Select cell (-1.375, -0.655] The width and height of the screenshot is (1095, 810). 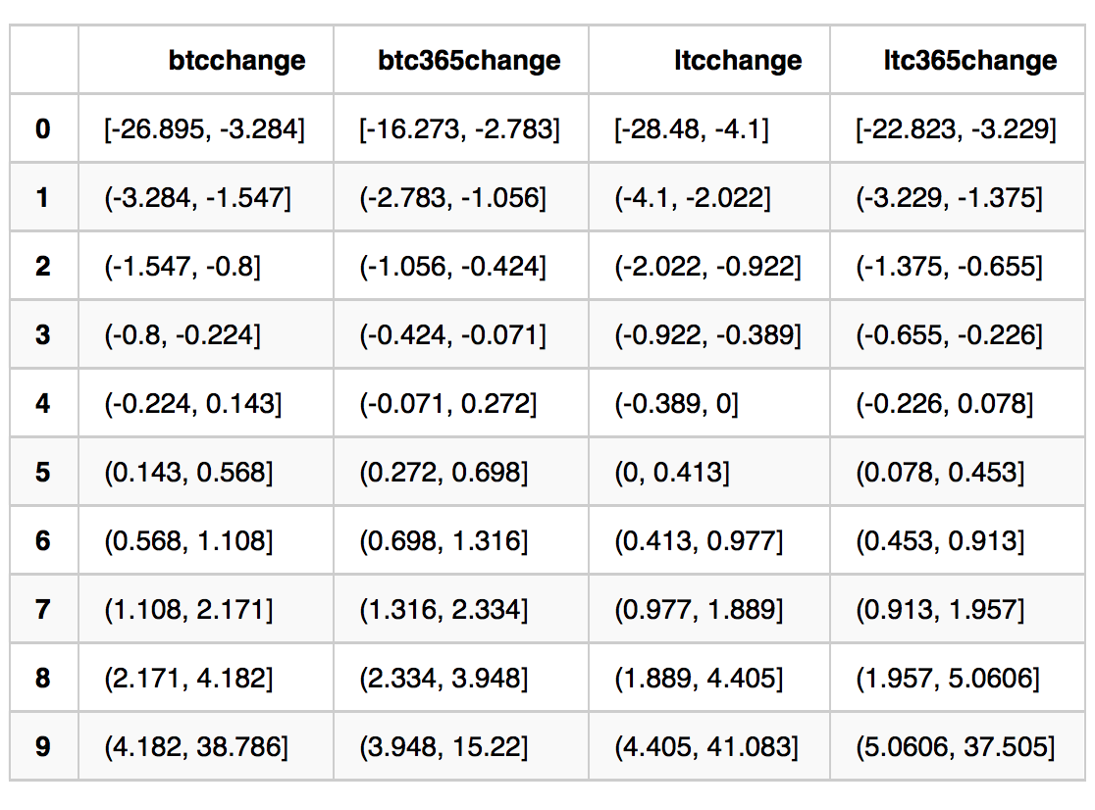[949, 267]
